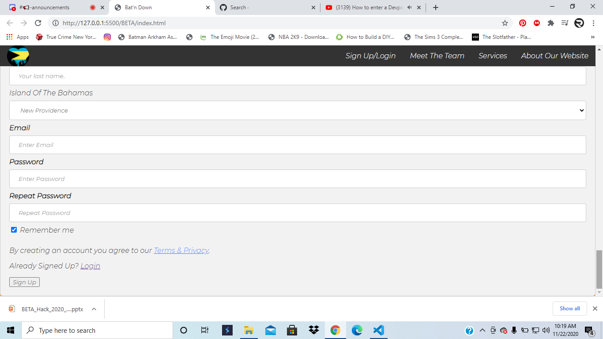
Task: Open Microsoft Edge from the taskbar
Action: [x=357, y=330]
